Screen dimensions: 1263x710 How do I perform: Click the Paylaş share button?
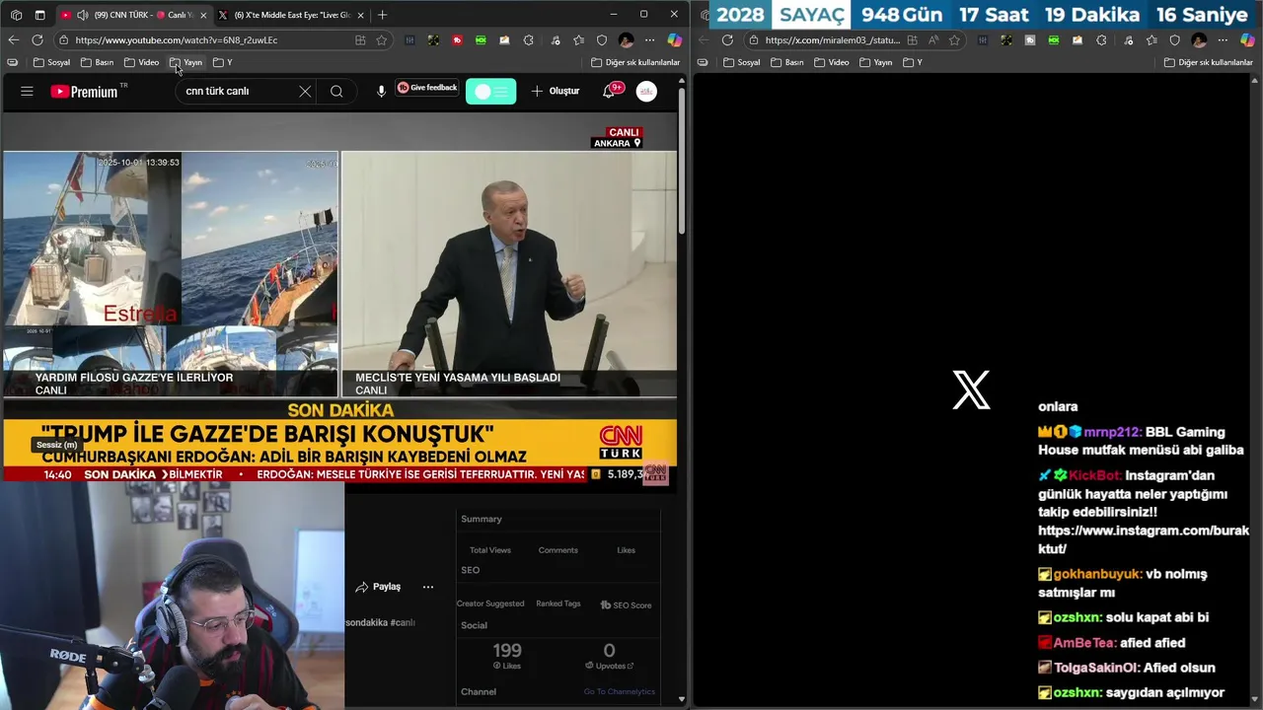coord(378,587)
